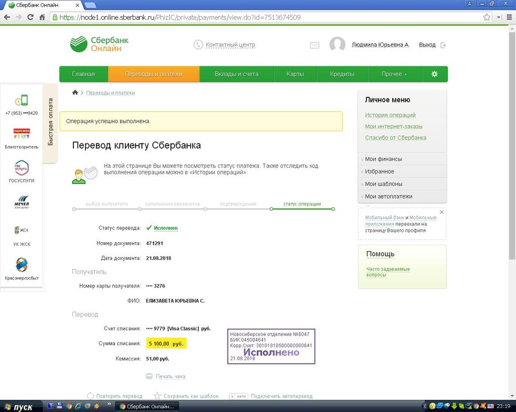Open Мои интернет-заказы link
Viewport: 516px width, 412px height.
(x=393, y=126)
